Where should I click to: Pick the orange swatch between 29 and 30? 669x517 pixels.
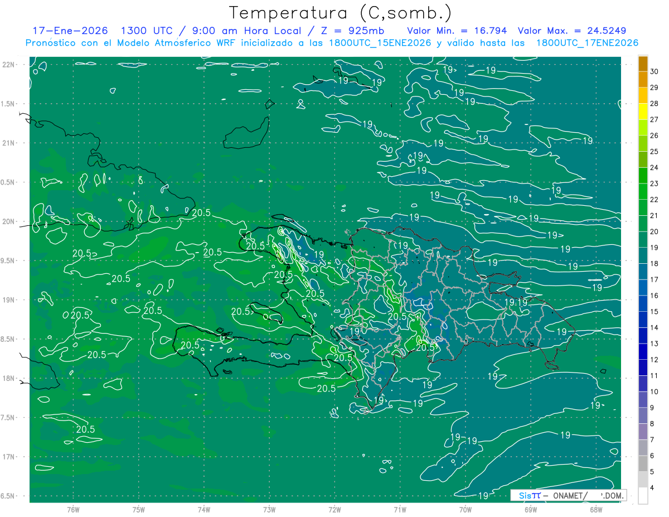[x=643, y=80]
